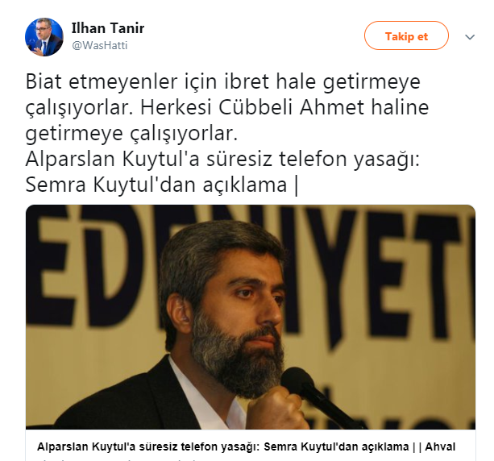Click the word Ahval in the headline
Screen dimensions: 494x461
[x=440, y=446]
